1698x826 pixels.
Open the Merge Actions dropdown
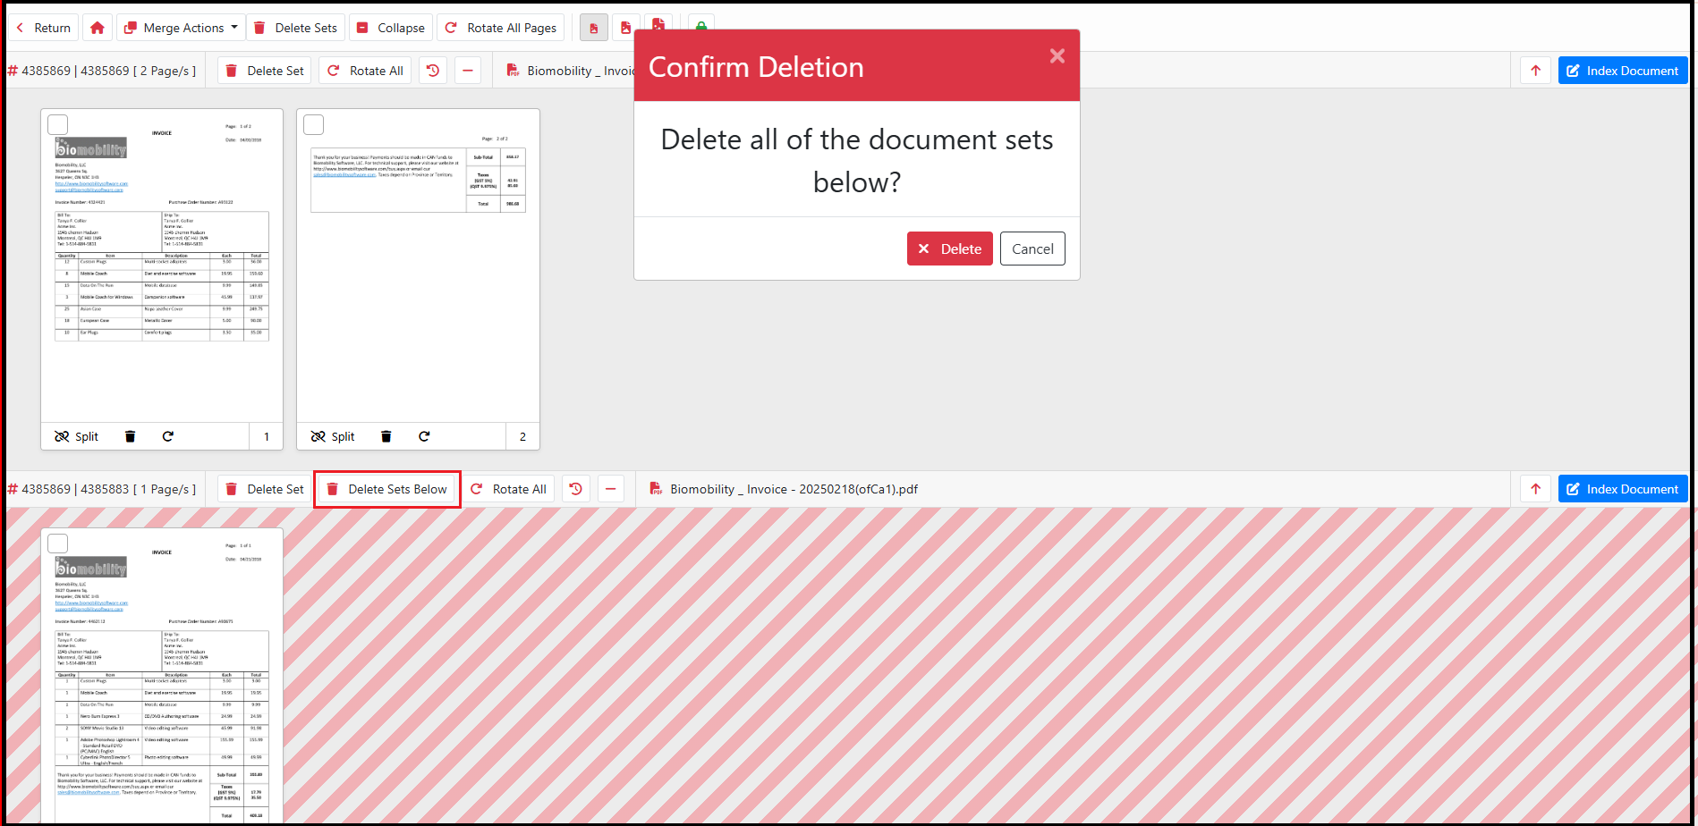(182, 28)
